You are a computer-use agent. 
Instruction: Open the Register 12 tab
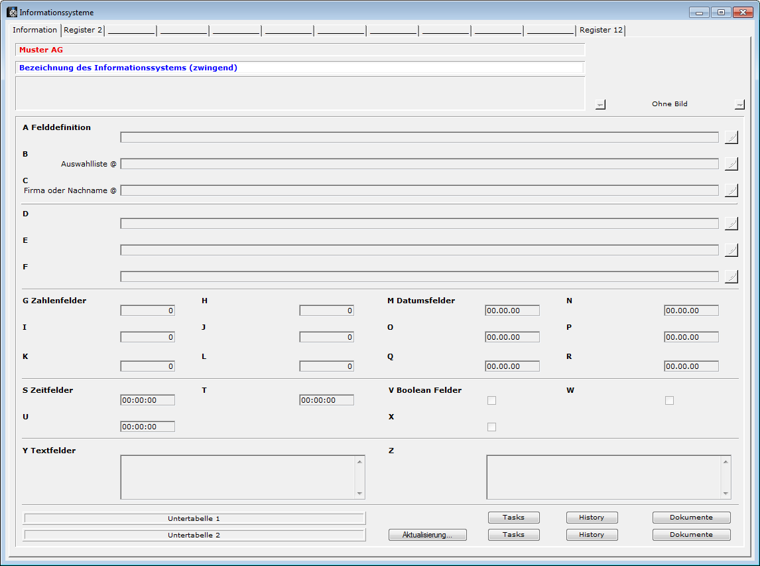pos(601,30)
